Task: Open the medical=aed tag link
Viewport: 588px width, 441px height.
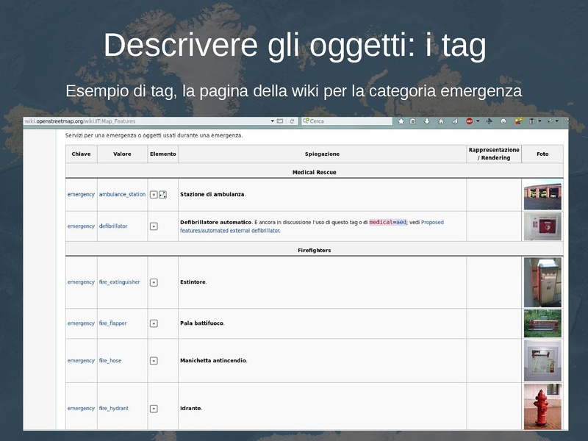Action: 387,222
